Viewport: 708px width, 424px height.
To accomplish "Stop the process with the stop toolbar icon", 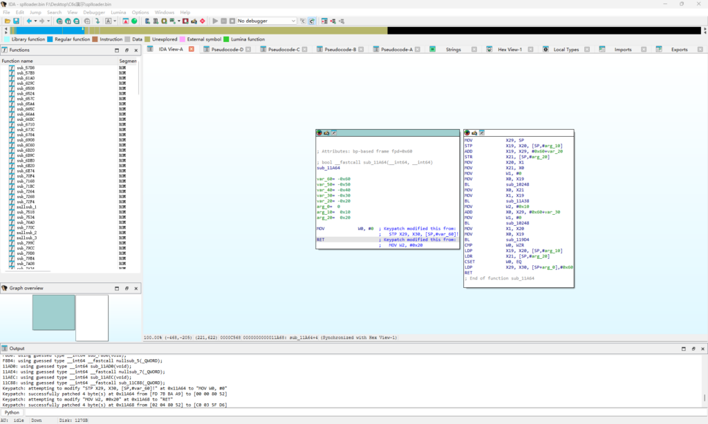I will [232, 21].
